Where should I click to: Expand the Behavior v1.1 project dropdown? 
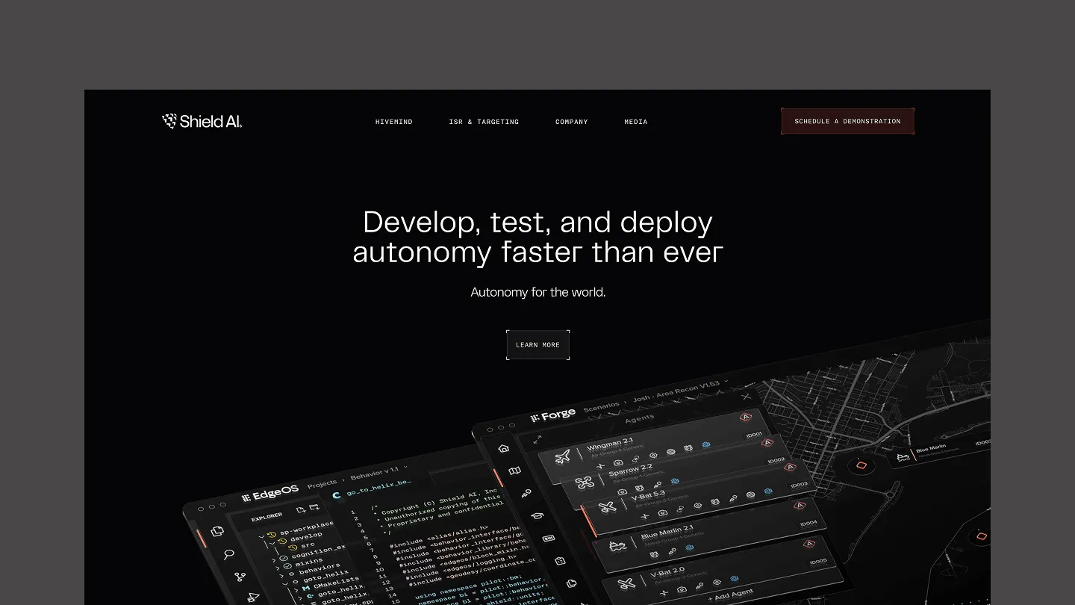[405, 468]
